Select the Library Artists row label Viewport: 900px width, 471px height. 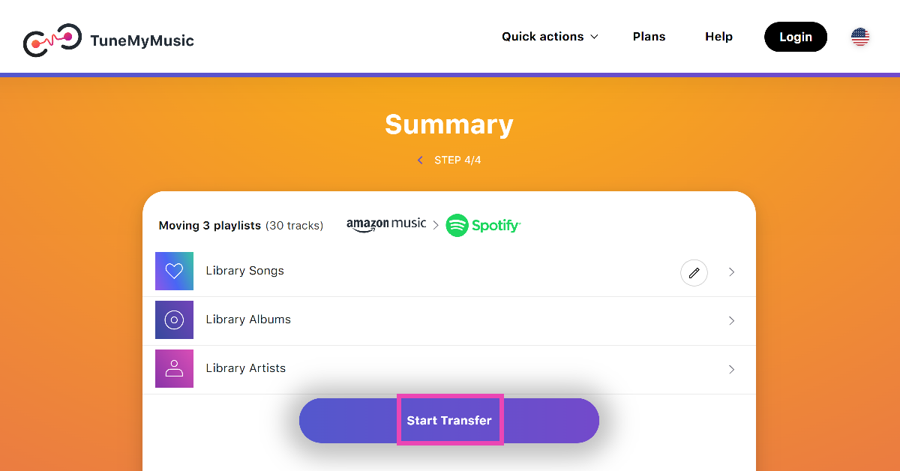coord(246,368)
